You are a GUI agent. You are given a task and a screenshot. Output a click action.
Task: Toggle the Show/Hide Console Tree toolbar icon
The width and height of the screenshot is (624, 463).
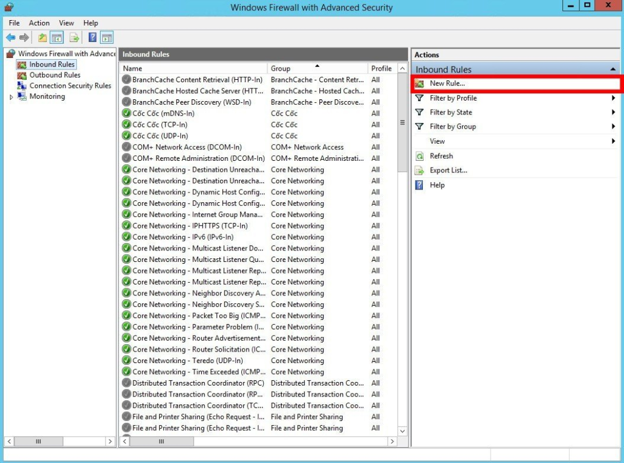click(x=57, y=38)
